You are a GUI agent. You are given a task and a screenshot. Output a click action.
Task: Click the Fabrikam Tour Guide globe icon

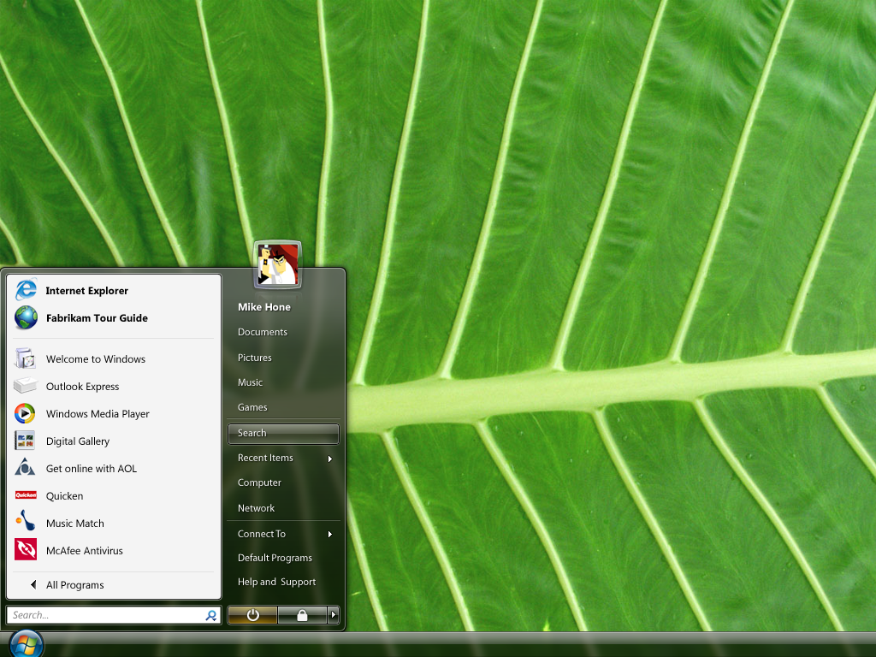coord(26,317)
